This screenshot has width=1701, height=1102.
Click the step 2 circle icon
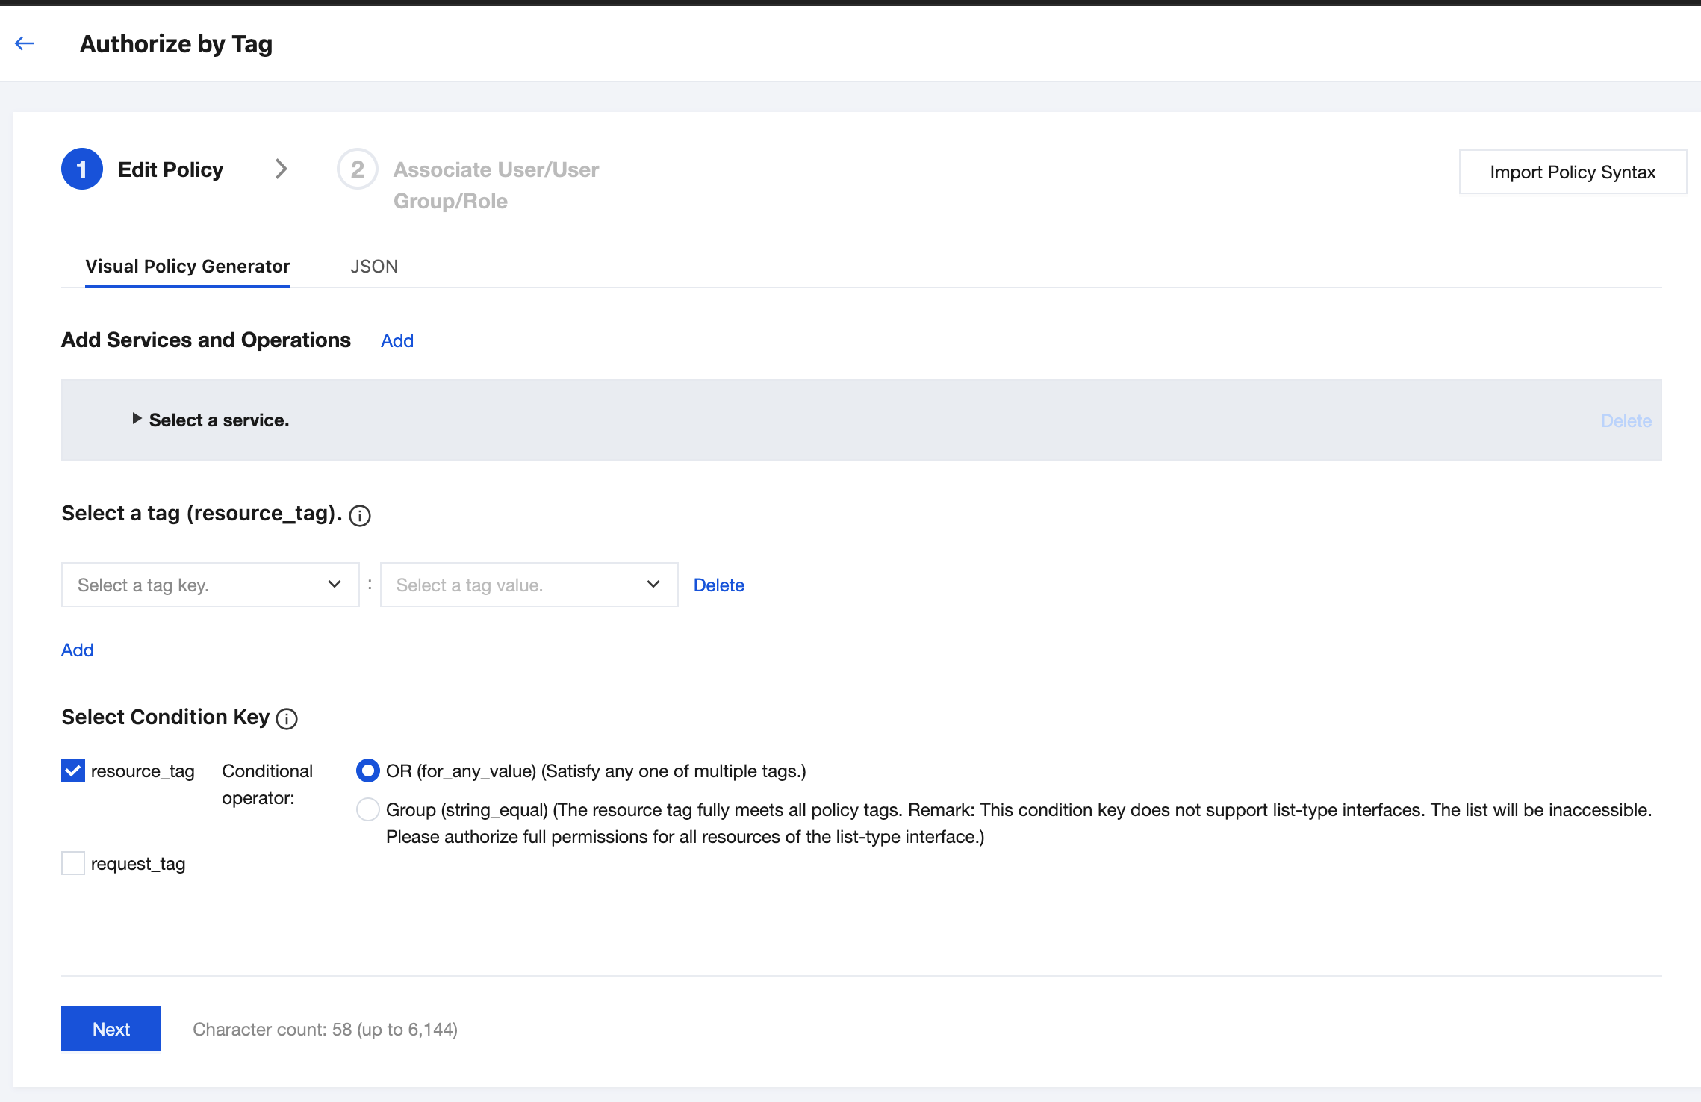pyautogui.click(x=358, y=169)
